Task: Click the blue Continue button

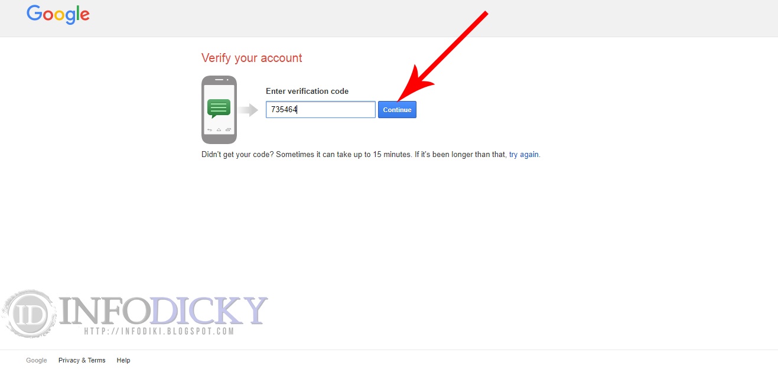Action: tap(397, 110)
